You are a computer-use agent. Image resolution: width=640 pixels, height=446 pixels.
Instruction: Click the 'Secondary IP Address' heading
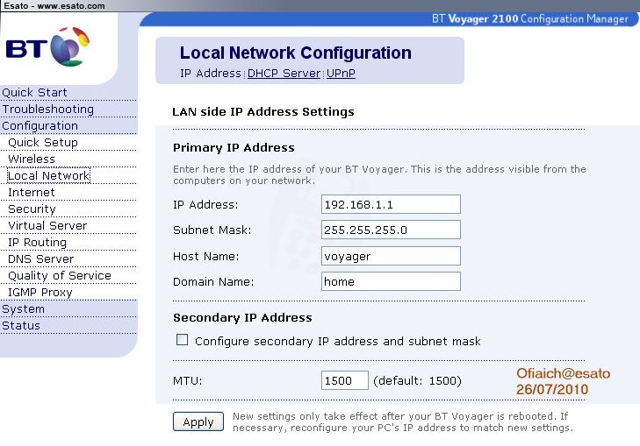click(242, 318)
